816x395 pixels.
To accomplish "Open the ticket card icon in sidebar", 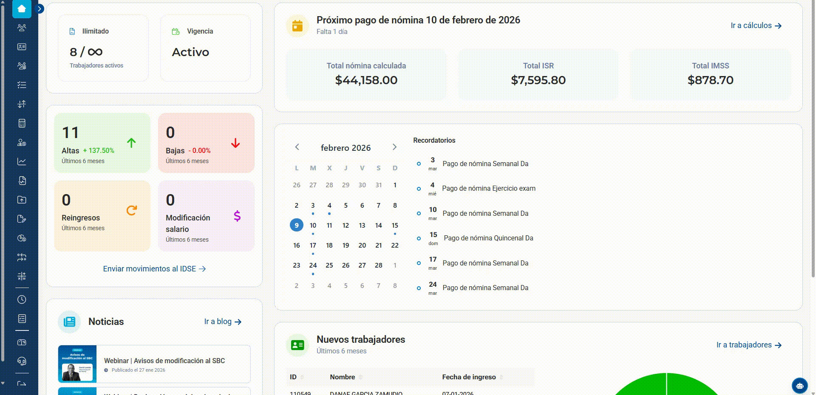I will click(22, 342).
